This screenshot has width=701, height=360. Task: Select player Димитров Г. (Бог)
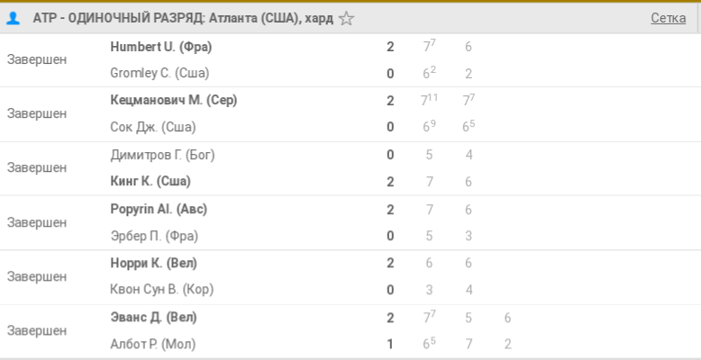[x=162, y=155]
